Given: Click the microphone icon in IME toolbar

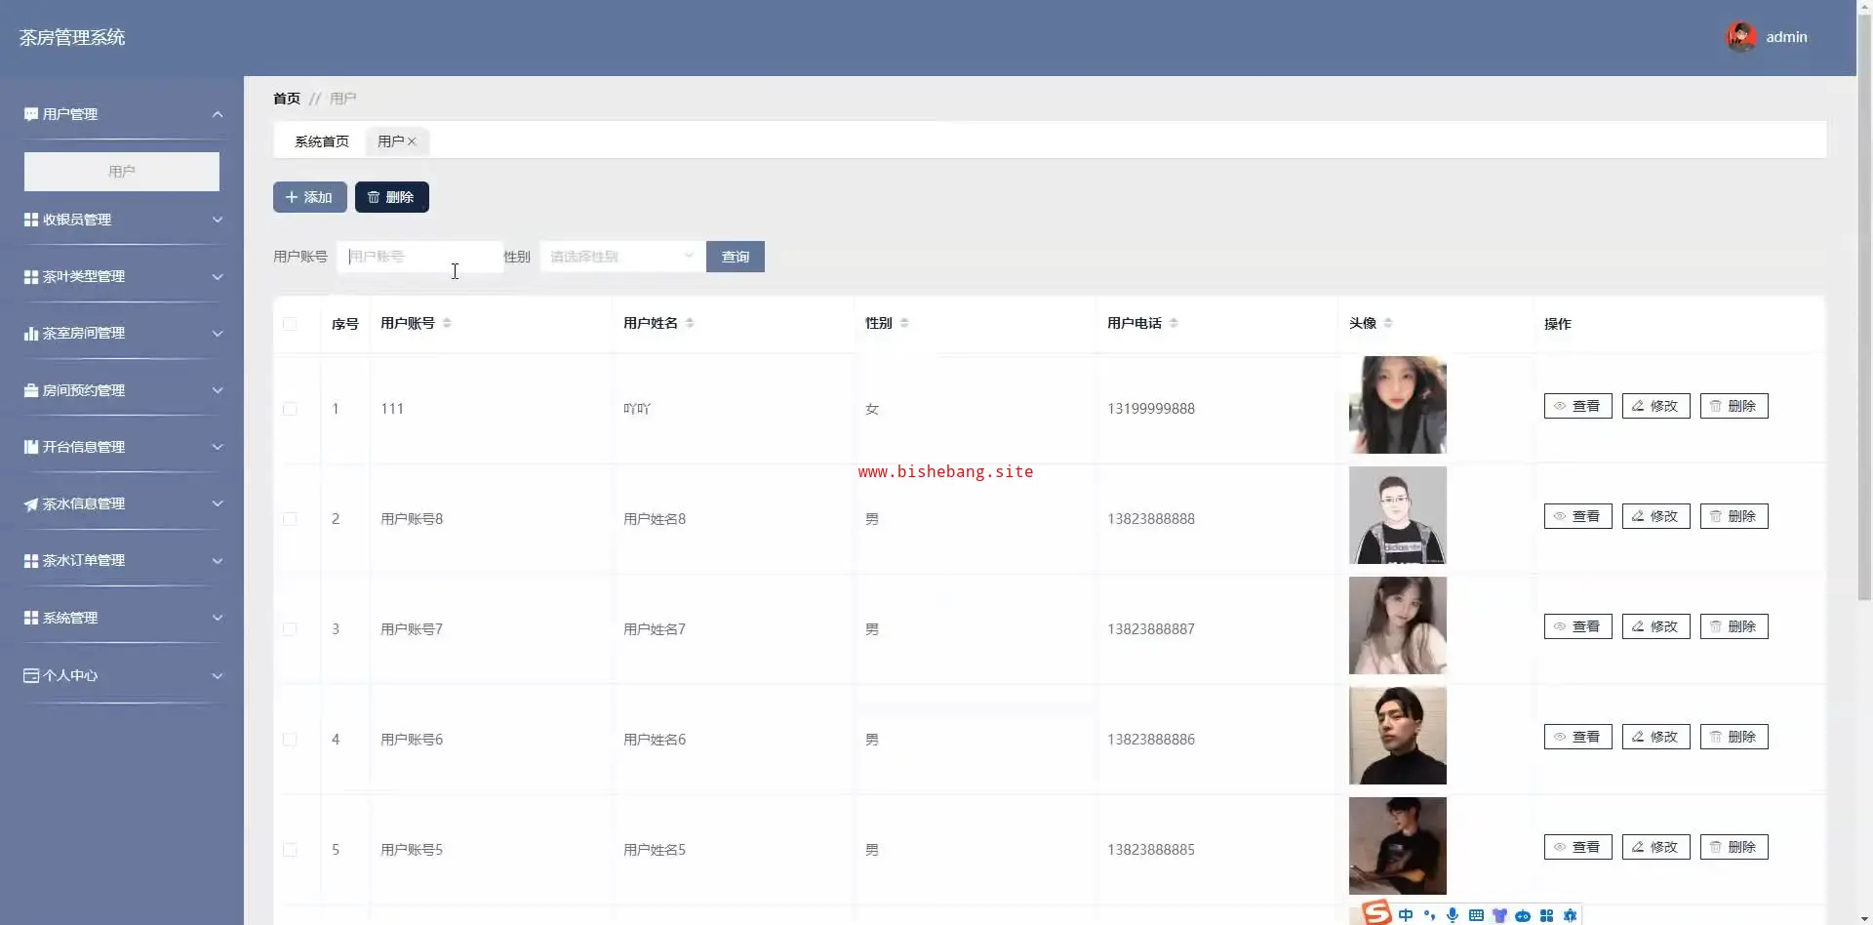Looking at the screenshot, I should [x=1453, y=915].
